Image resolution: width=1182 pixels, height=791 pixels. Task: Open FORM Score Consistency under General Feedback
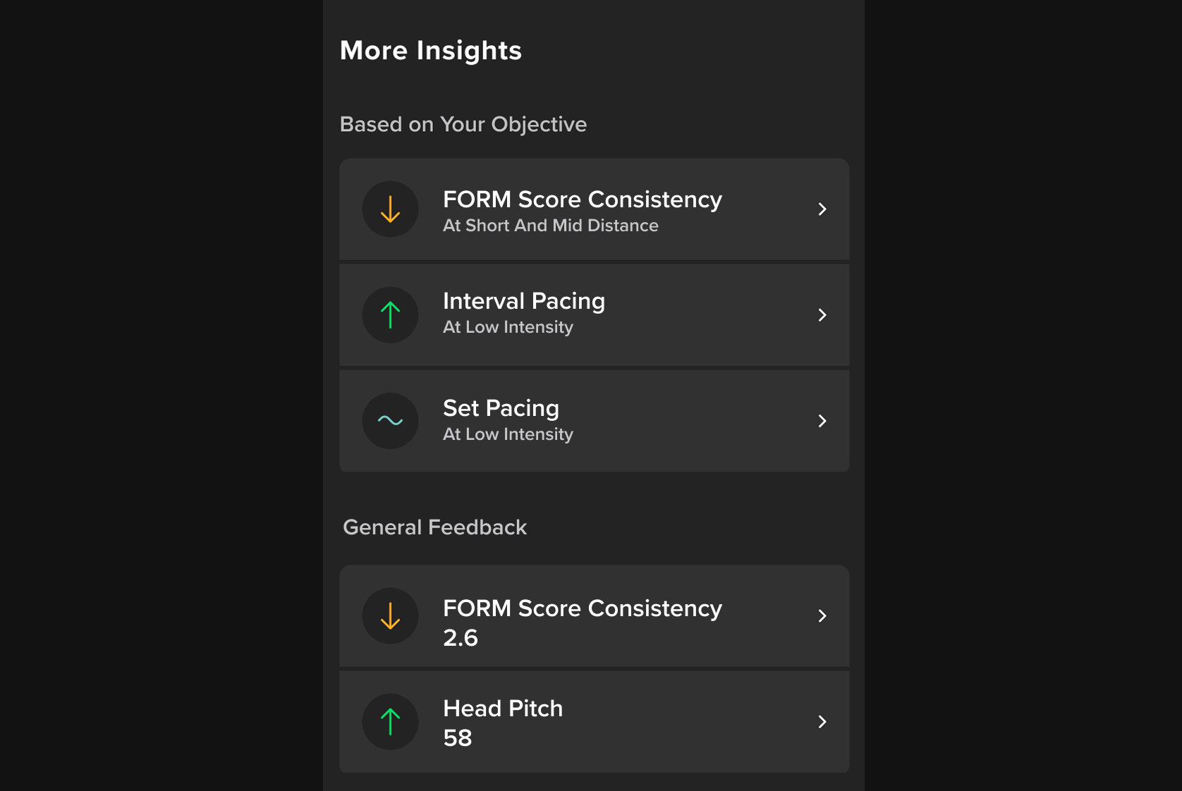(x=582, y=608)
